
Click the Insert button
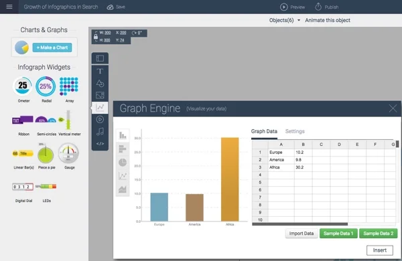(x=380, y=250)
